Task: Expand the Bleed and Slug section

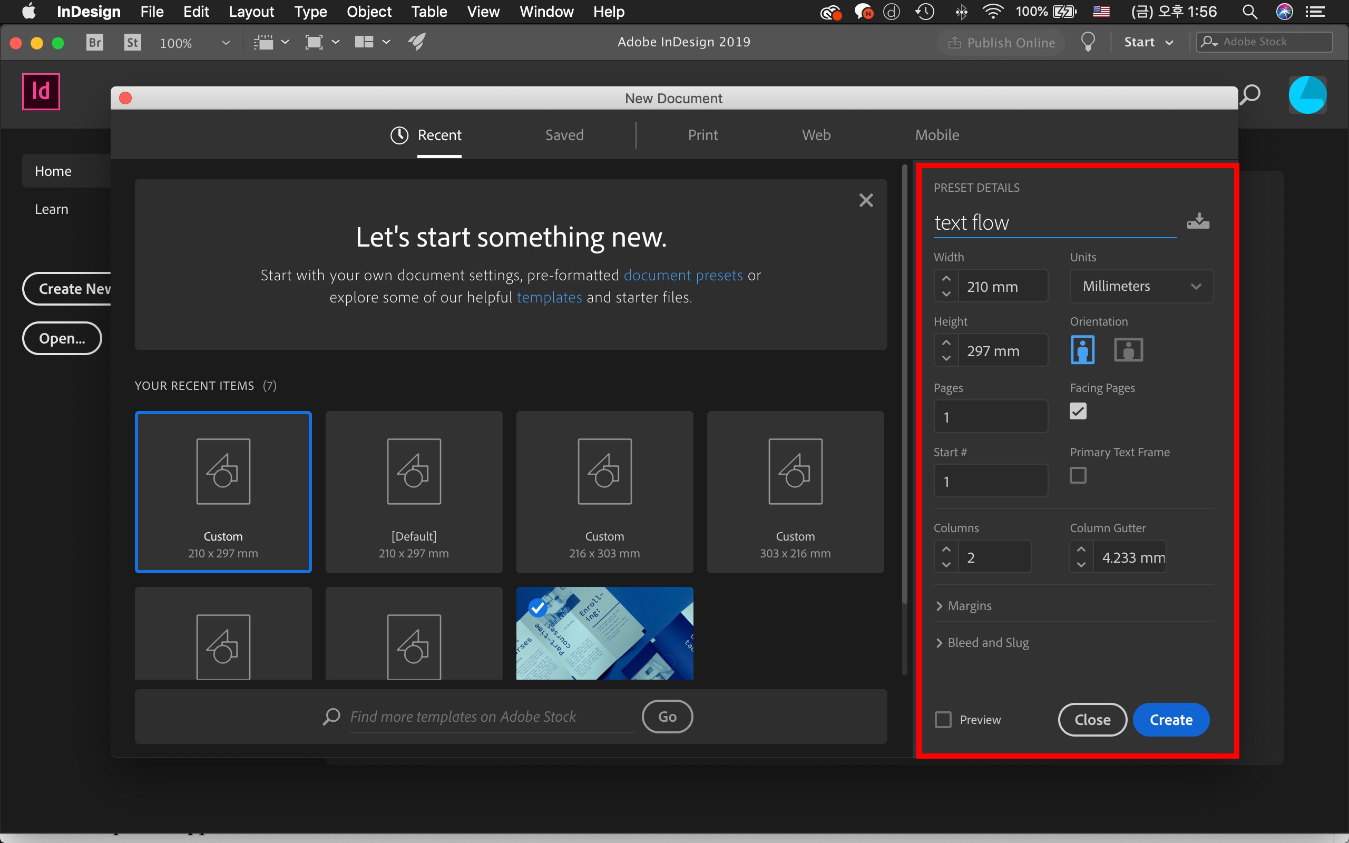Action: point(982,643)
